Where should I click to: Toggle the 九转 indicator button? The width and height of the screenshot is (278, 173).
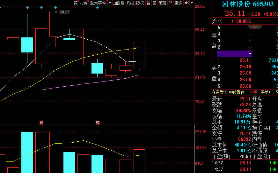(x=83, y=3)
